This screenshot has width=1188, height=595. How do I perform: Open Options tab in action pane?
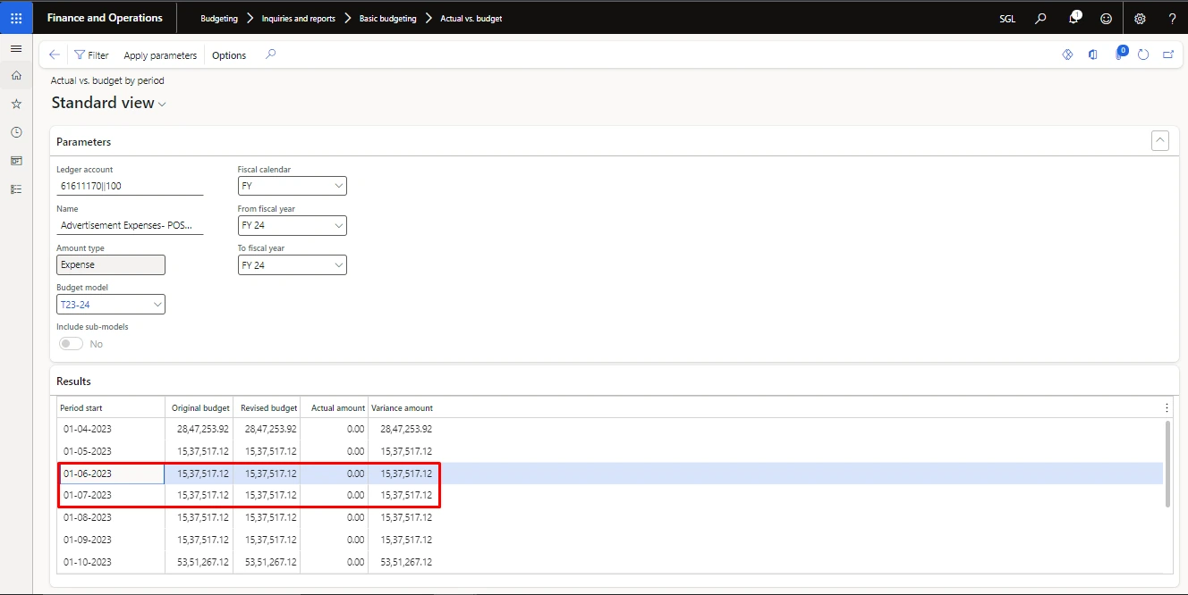click(229, 55)
